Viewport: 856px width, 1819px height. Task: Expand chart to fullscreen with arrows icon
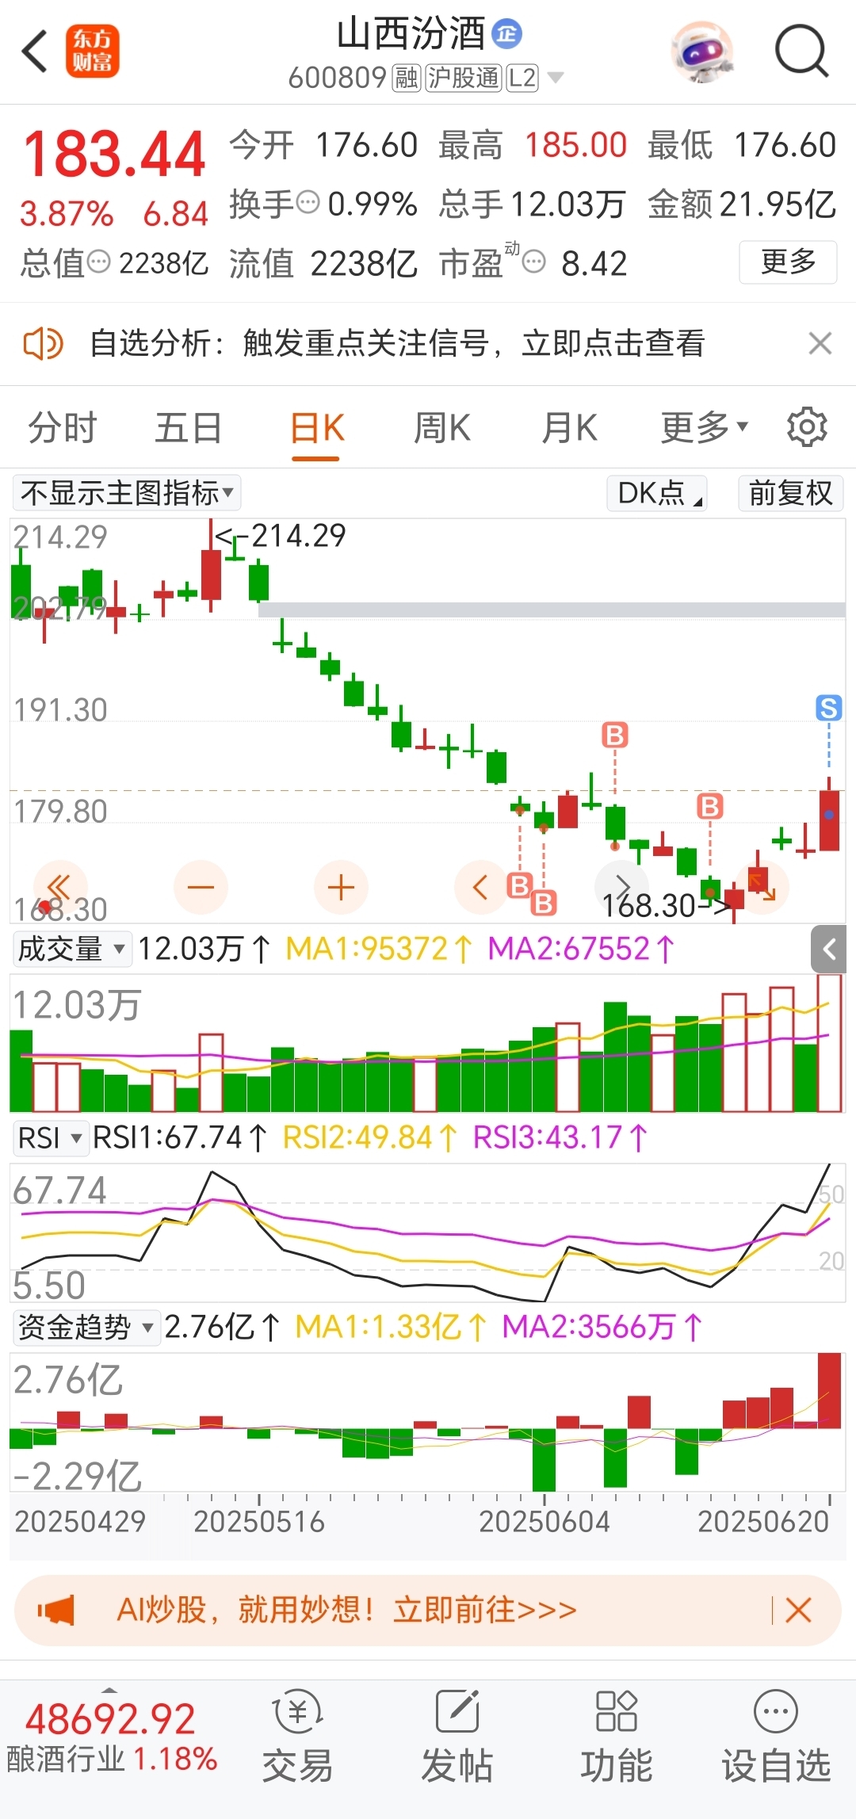pyautogui.click(x=762, y=887)
